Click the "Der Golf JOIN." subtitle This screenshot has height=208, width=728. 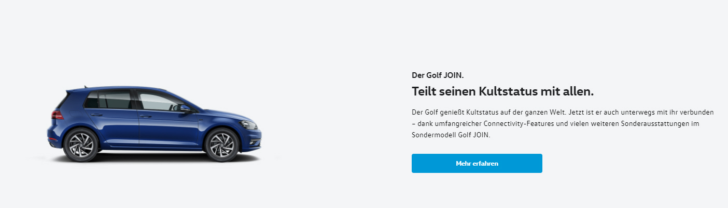tap(438, 75)
